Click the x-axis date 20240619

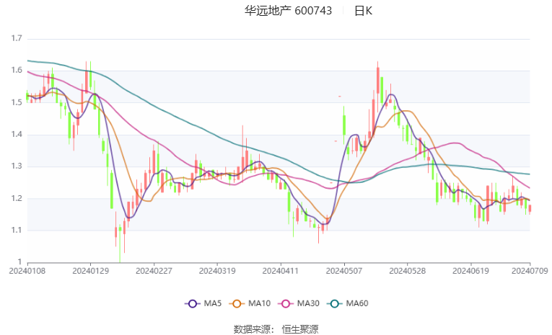click(470, 271)
